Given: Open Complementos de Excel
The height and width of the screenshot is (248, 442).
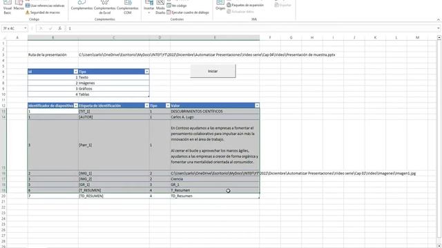Looking at the screenshot, I should [x=104, y=8].
